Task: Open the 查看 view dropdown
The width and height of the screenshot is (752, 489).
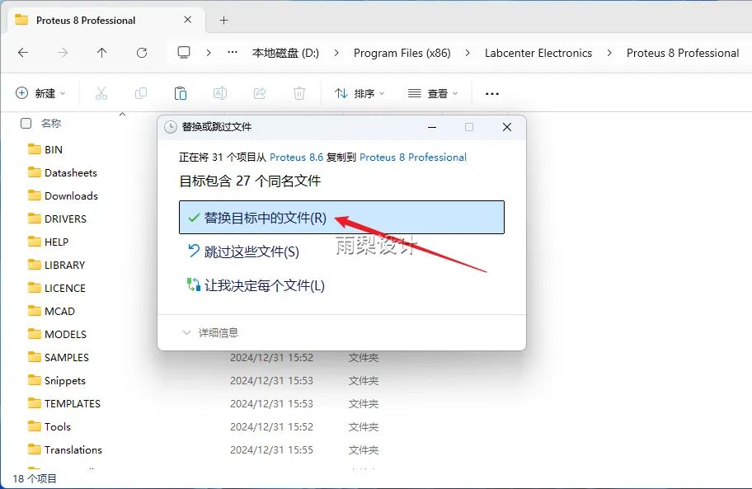Action: click(433, 93)
